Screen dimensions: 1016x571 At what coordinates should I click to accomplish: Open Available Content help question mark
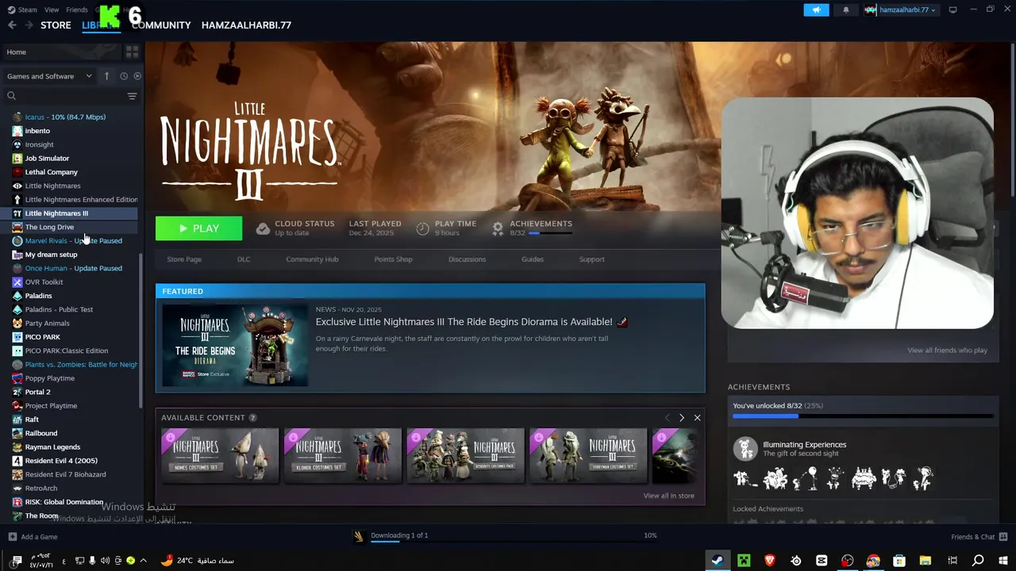click(x=252, y=418)
